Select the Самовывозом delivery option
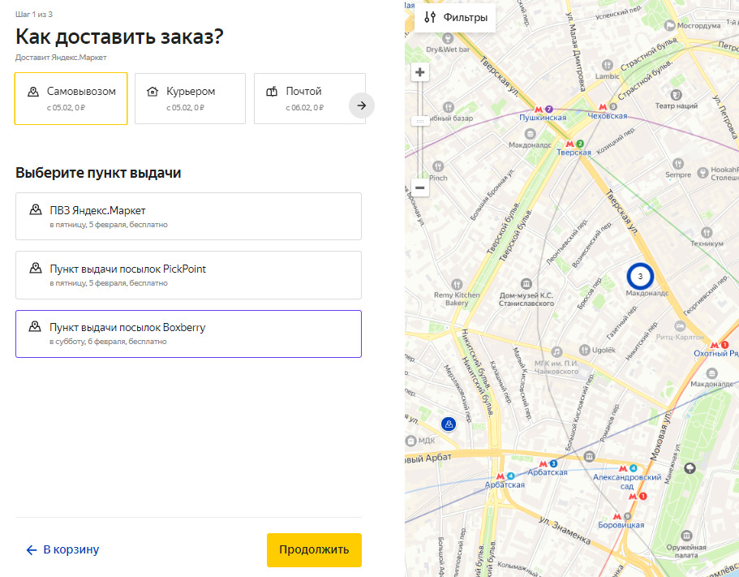This screenshot has height=577, width=739. point(71,98)
